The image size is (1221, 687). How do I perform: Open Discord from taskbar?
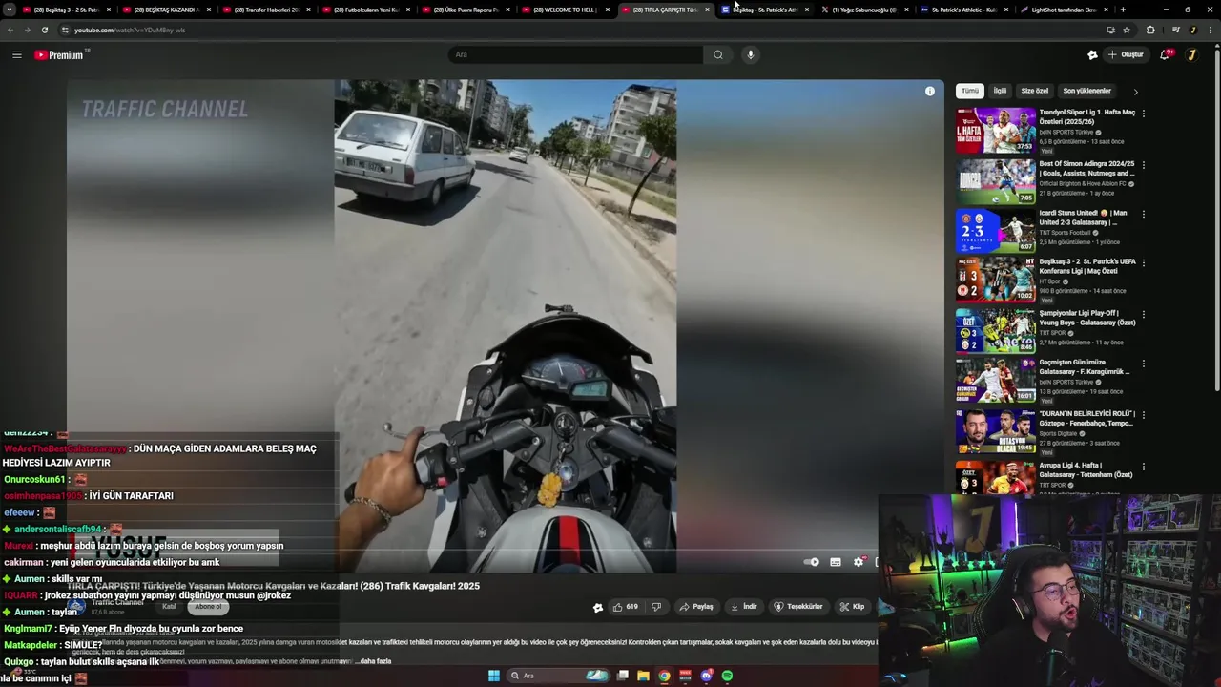[707, 676]
